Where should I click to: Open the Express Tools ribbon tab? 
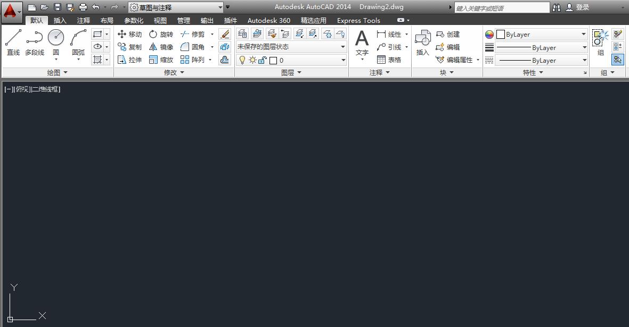coord(358,20)
